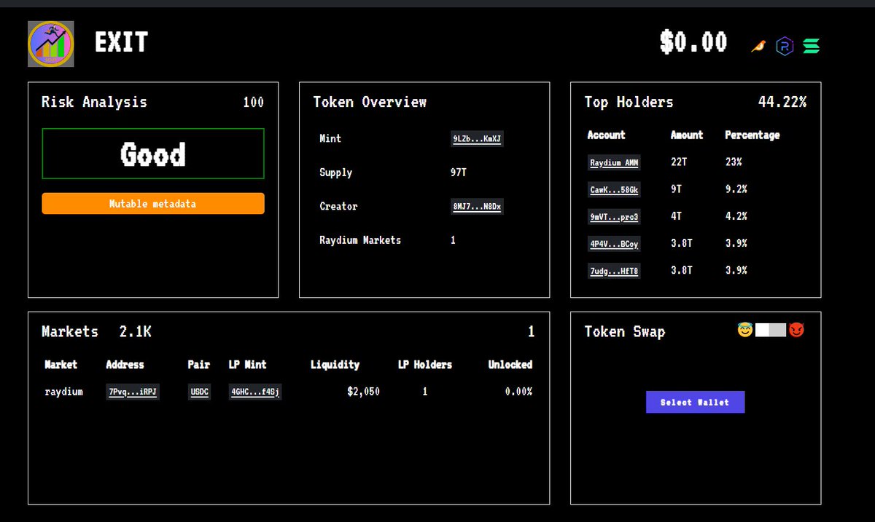The height and width of the screenshot is (522, 875).
Task: Click the Unlocked column header
Action: click(x=510, y=365)
